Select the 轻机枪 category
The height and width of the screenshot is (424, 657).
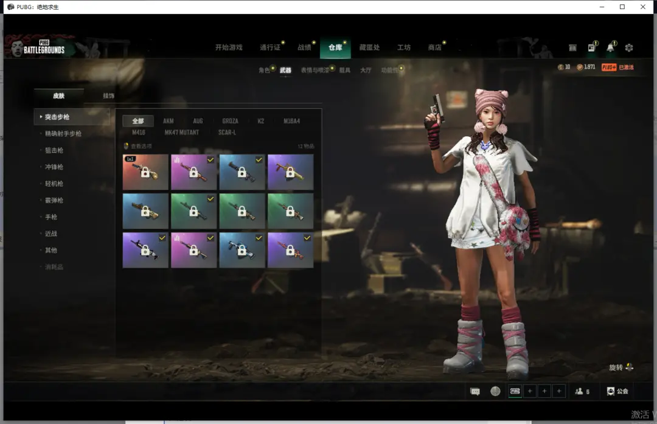[54, 184]
